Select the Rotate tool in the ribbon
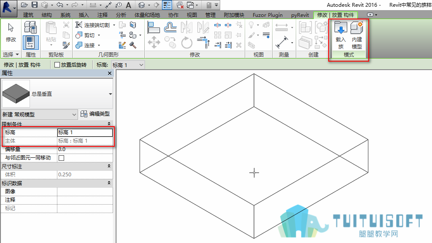The image size is (432, 243). (x=187, y=43)
